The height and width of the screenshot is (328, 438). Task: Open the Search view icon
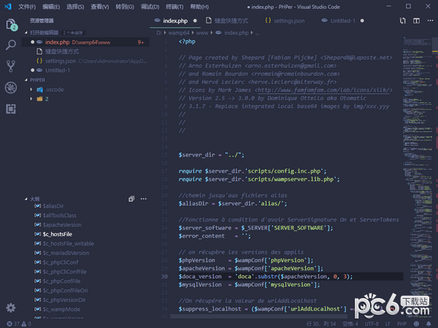(x=11, y=44)
